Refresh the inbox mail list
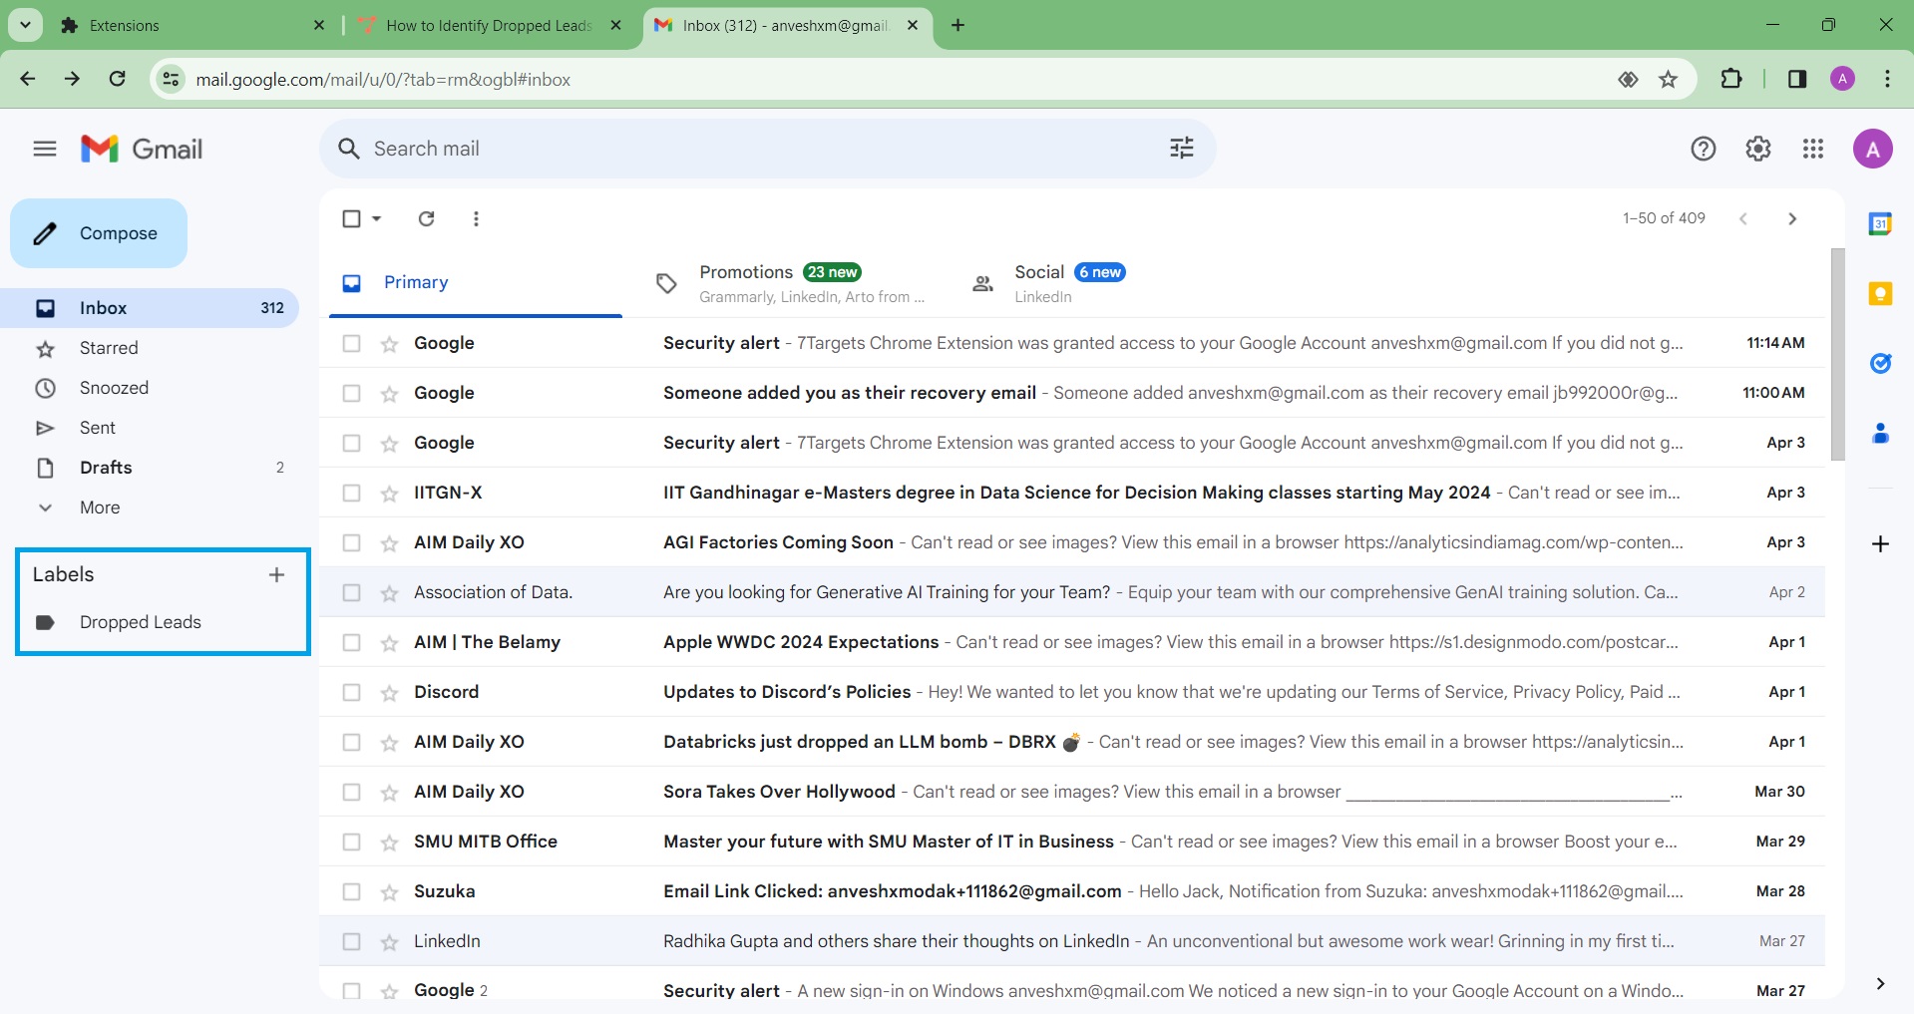 tap(426, 218)
